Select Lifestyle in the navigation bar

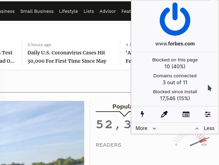click(x=68, y=11)
